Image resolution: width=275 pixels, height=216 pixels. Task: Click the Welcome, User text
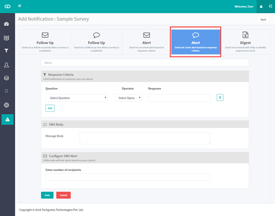pyautogui.click(x=244, y=7)
